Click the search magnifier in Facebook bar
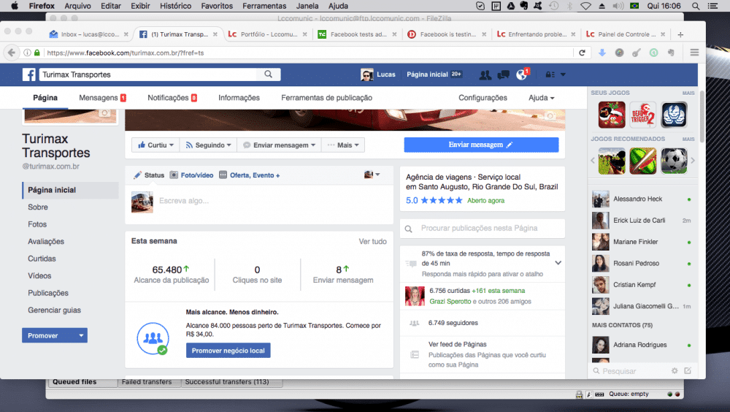730x412 pixels. 269,74
